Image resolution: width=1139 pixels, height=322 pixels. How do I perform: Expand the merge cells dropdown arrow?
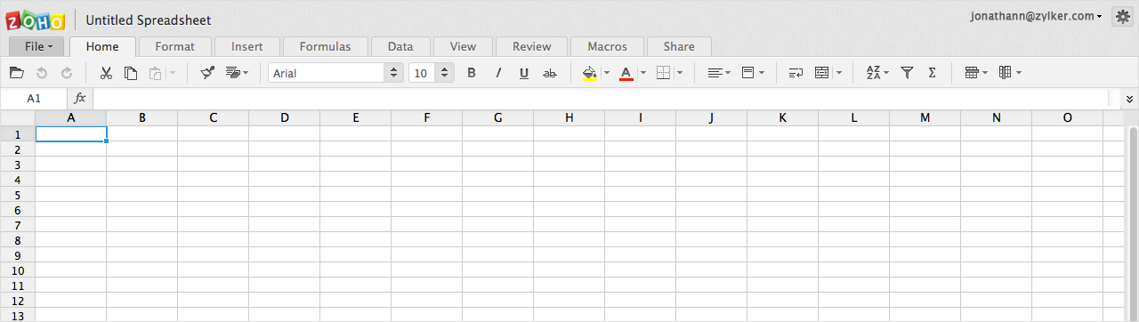tap(839, 73)
